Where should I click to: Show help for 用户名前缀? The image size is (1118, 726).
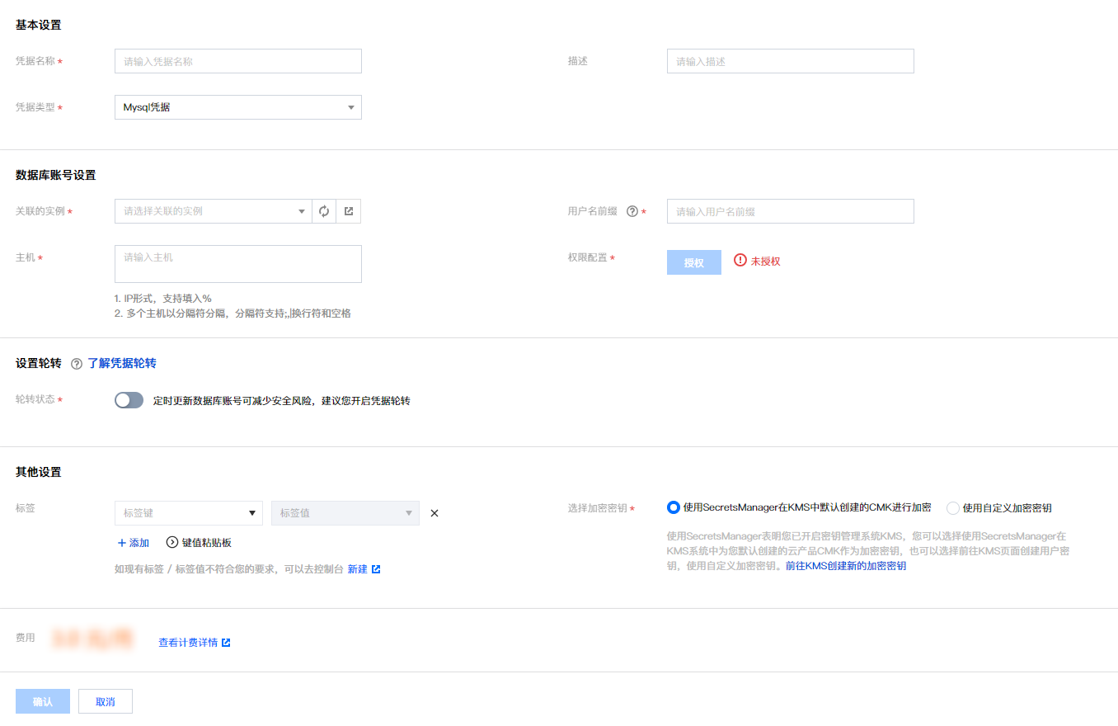pos(632,211)
